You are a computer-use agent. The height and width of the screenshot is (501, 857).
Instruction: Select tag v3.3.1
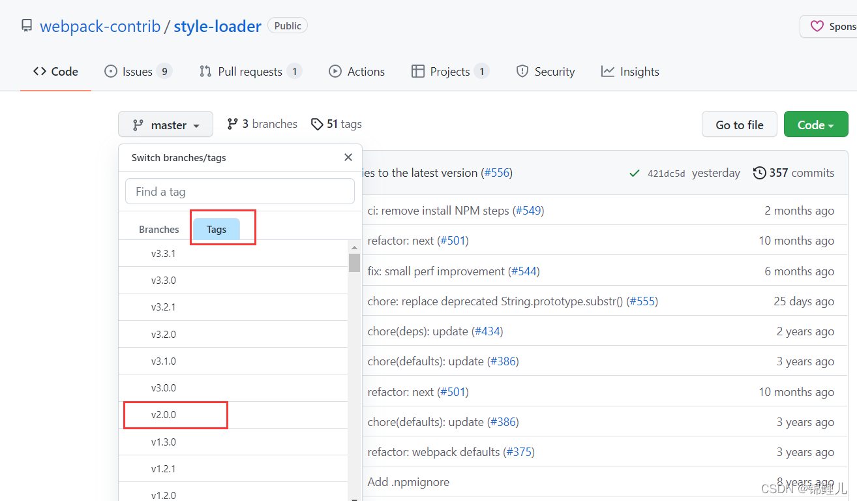point(233,253)
